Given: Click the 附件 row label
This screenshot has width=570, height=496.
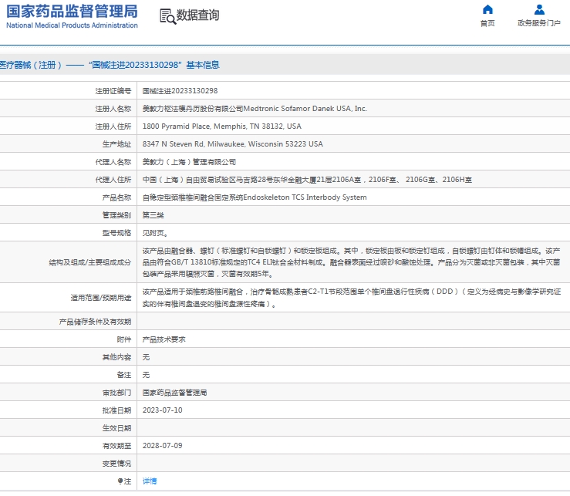Looking at the screenshot, I should coord(124,339).
